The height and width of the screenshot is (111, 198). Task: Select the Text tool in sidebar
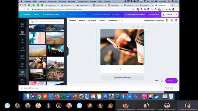(x=22, y=41)
